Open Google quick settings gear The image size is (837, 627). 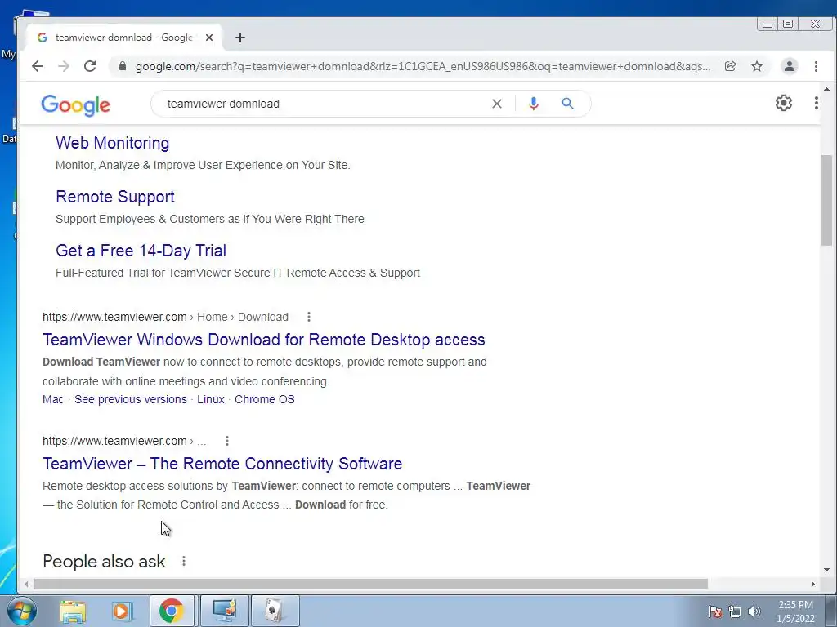pos(783,103)
